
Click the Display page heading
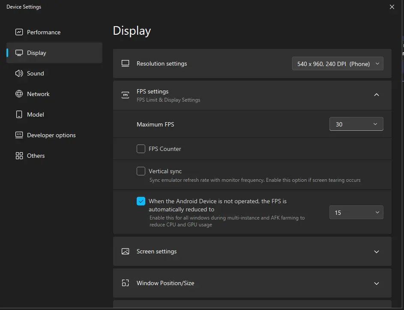[x=132, y=31]
